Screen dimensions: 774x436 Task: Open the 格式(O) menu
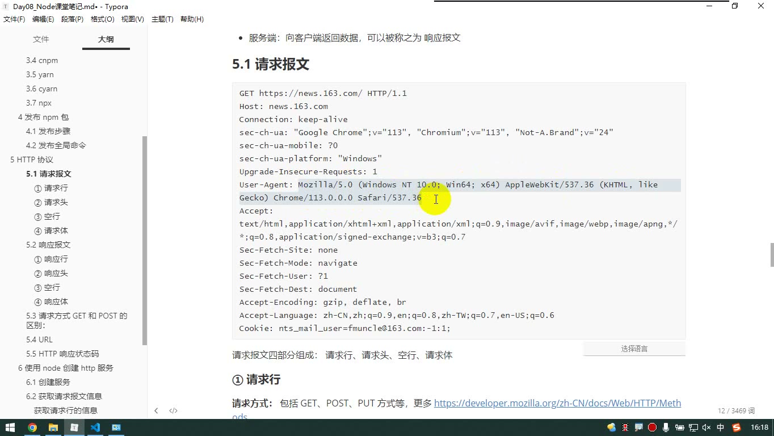pyautogui.click(x=103, y=19)
